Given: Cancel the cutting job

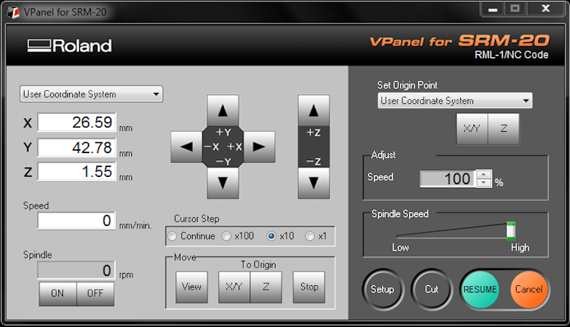Looking at the screenshot, I should click(529, 290).
